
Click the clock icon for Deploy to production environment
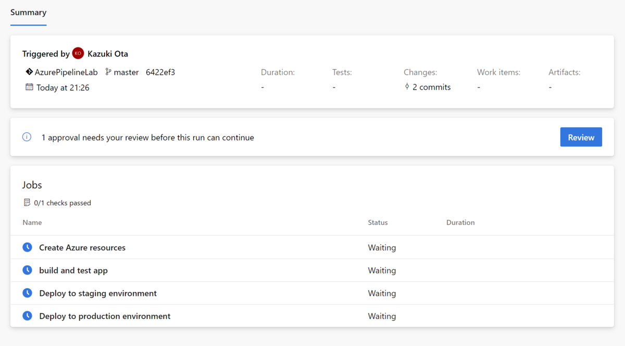tap(28, 316)
